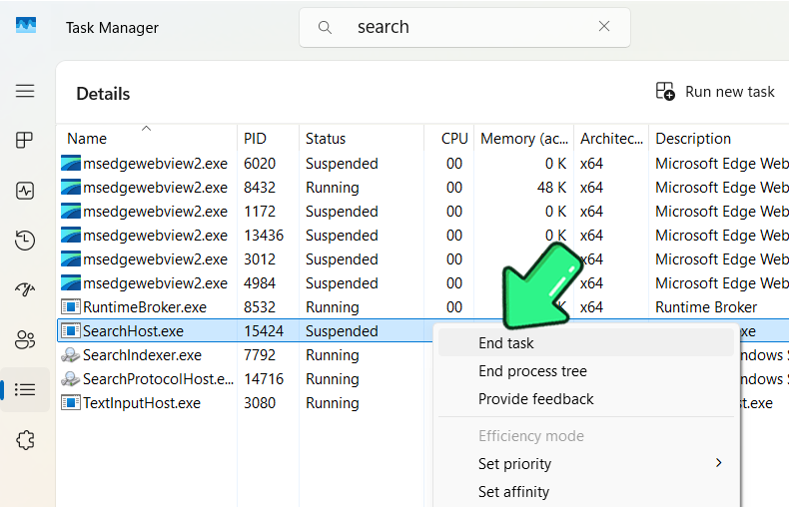Expand Set priority submenu arrow
The image size is (789, 507).
click(x=718, y=463)
